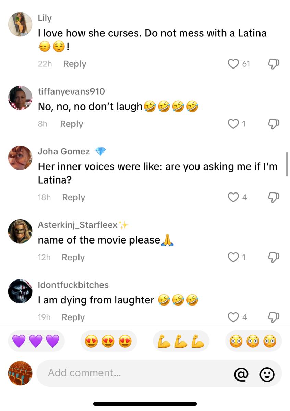Reply to the 'dying from laughter' comment

pos(73,317)
